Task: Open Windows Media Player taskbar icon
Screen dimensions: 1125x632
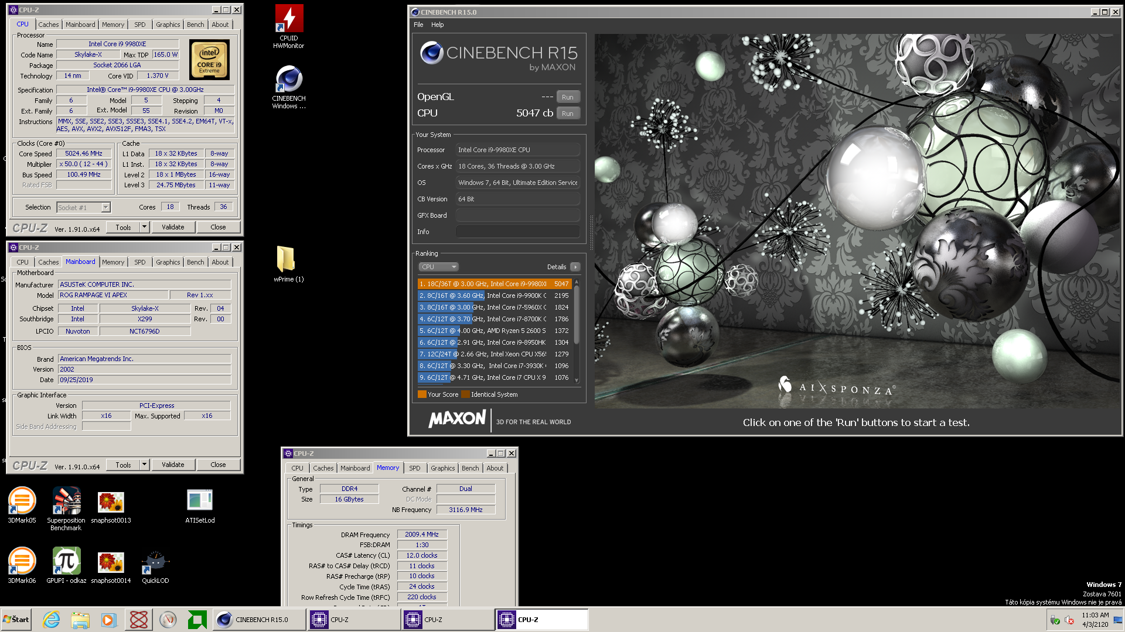Action: [x=109, y=620]
